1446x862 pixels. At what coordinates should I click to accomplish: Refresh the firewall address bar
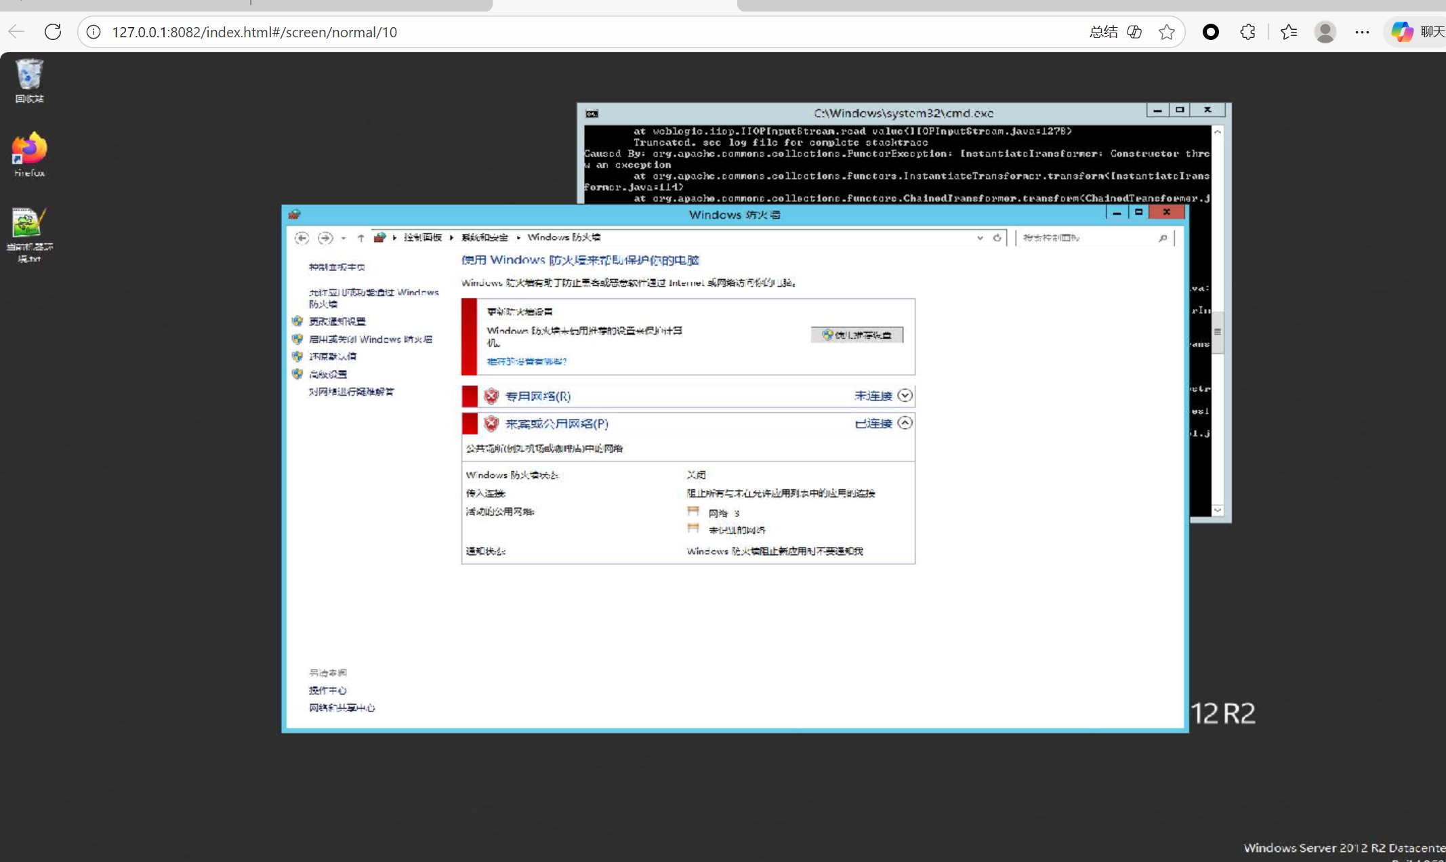pyautogui.click(x=997, y=238)
